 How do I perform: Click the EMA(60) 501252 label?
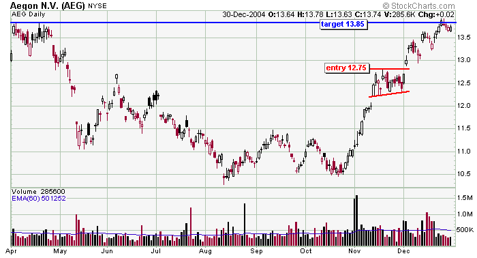[x=39, y=199]
